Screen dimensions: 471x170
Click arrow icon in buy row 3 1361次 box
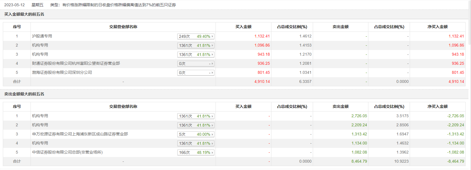[212, 54]
